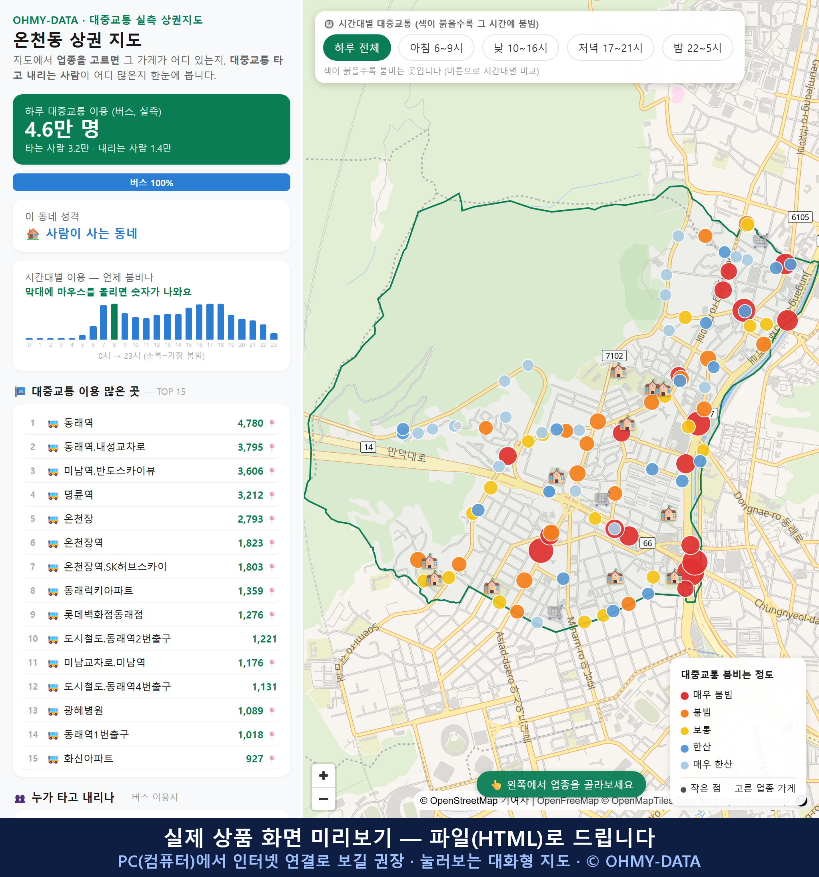The image size is (819, 877).
Task: Click the pin icon next to 롯데백화점동래점
Action: pyautogui.click(x=272, y=615)
